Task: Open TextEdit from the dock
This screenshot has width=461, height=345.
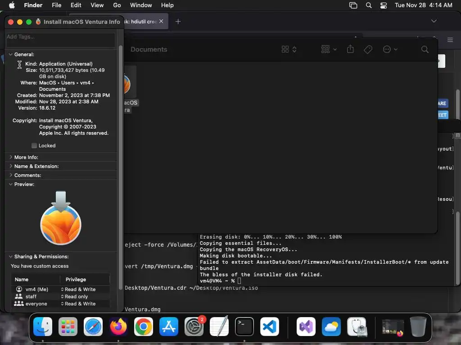Action: 219,327
